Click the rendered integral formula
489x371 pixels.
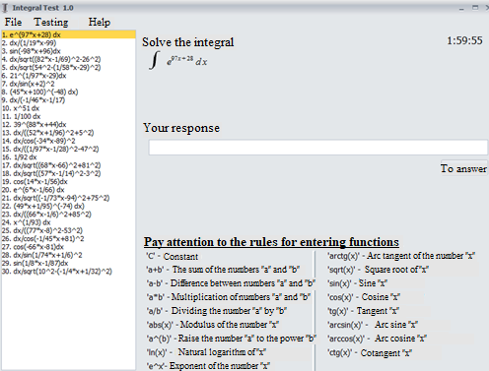pyautogui.click(x=178, y=60)
